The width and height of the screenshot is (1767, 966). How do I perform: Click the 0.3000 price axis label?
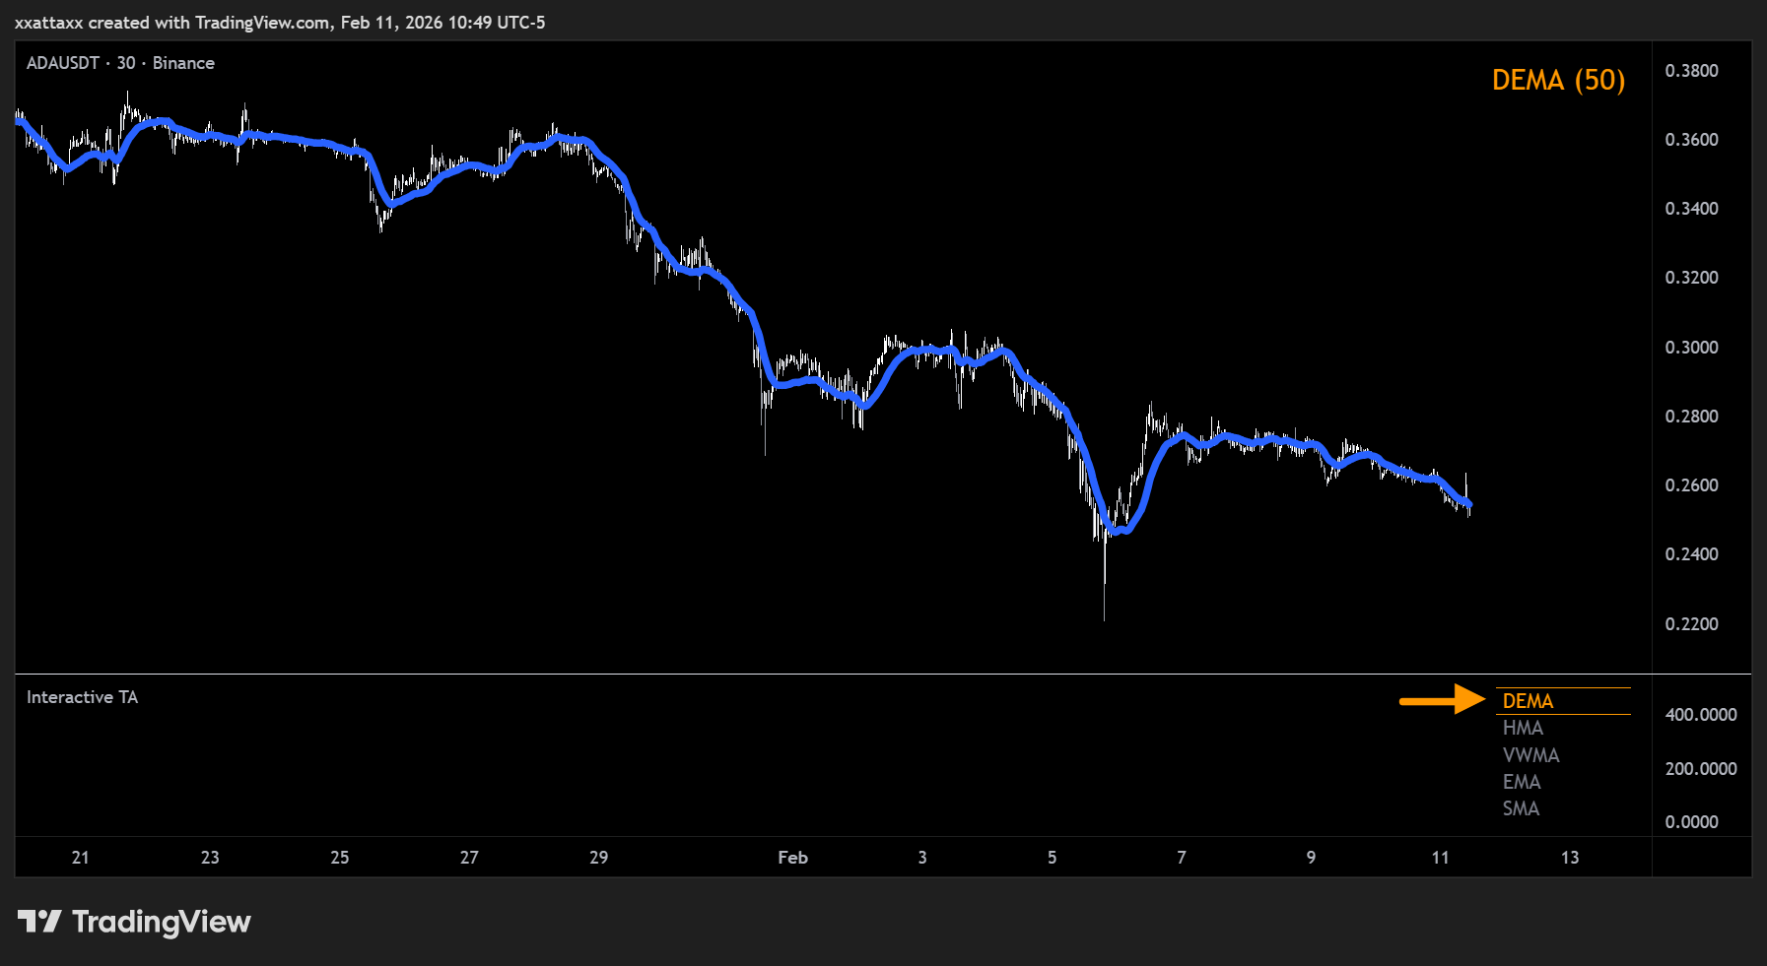click(1691, 348)
